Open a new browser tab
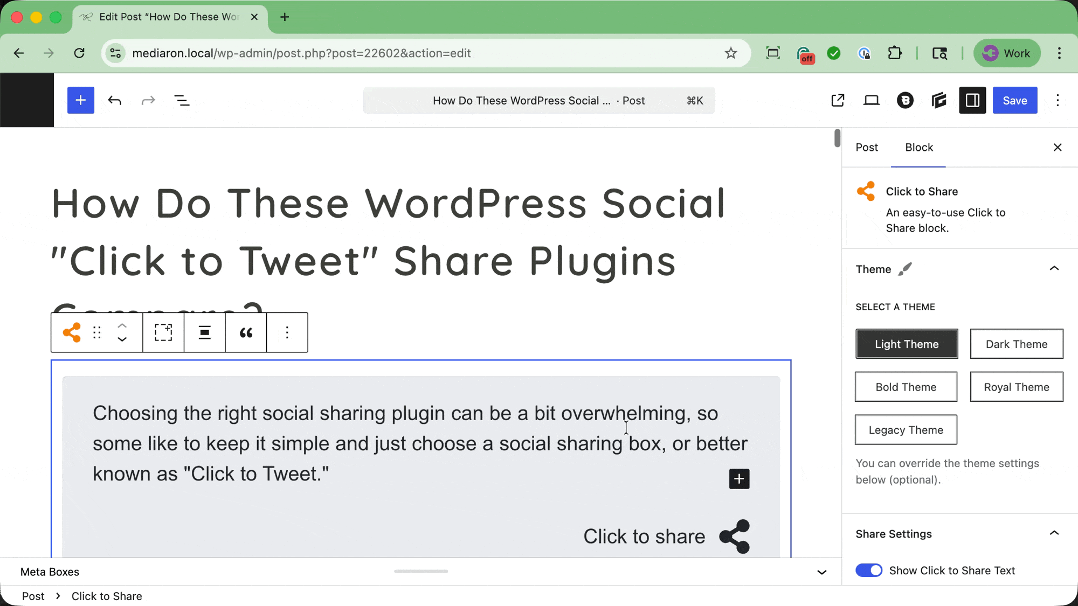1078x606 pixels. (285, 17)
